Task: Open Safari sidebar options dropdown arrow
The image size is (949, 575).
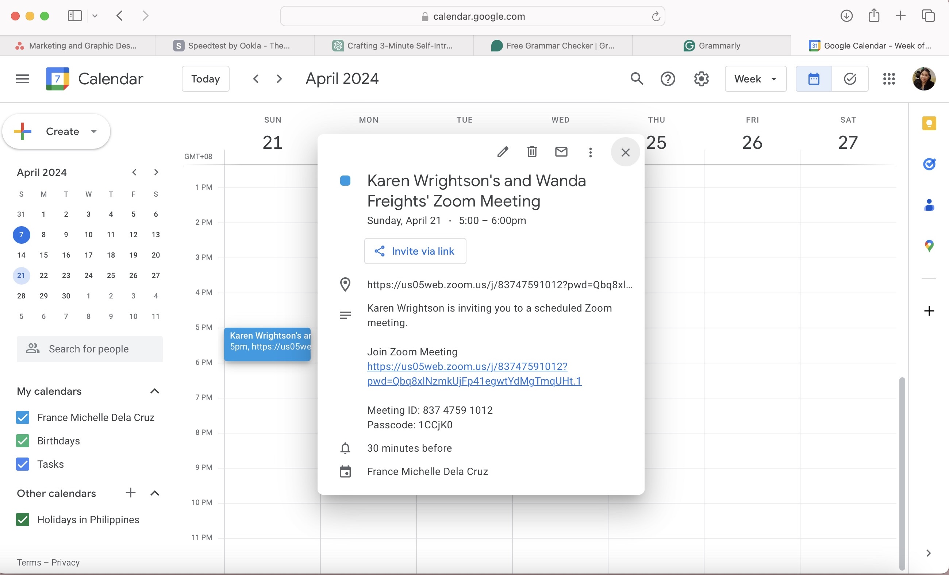Action: point(95,16)
